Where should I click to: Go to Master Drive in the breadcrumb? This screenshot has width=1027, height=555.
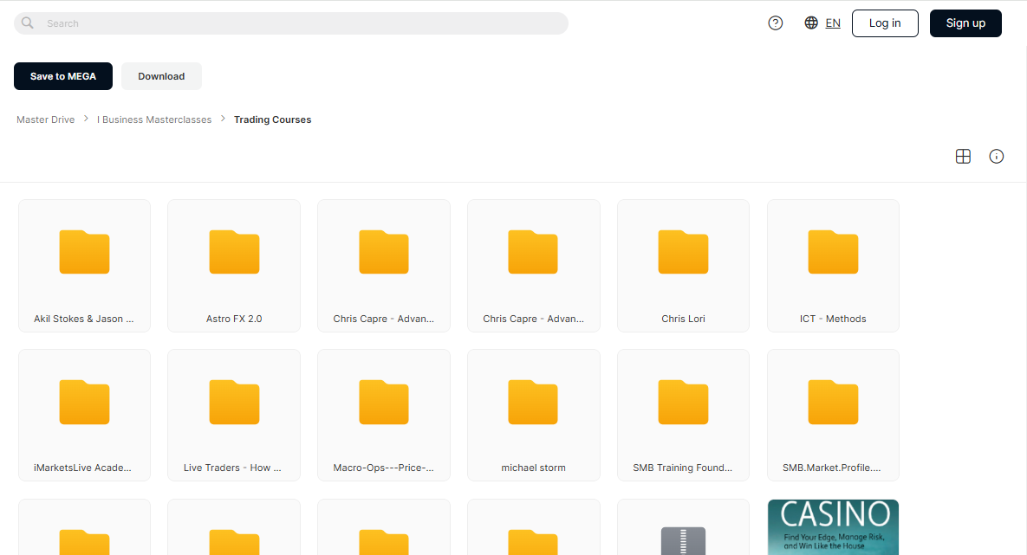click(46, 119)
